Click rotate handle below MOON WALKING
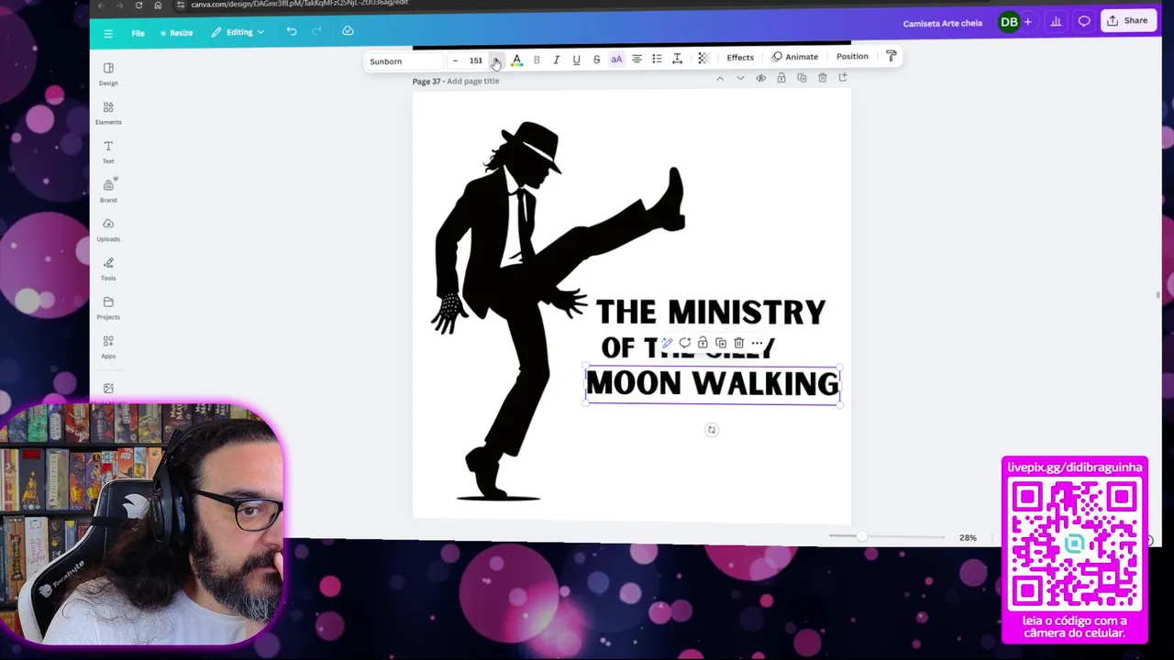This screenshot has width=1174, height=660. pyautogui.click(x=711, y=430)
